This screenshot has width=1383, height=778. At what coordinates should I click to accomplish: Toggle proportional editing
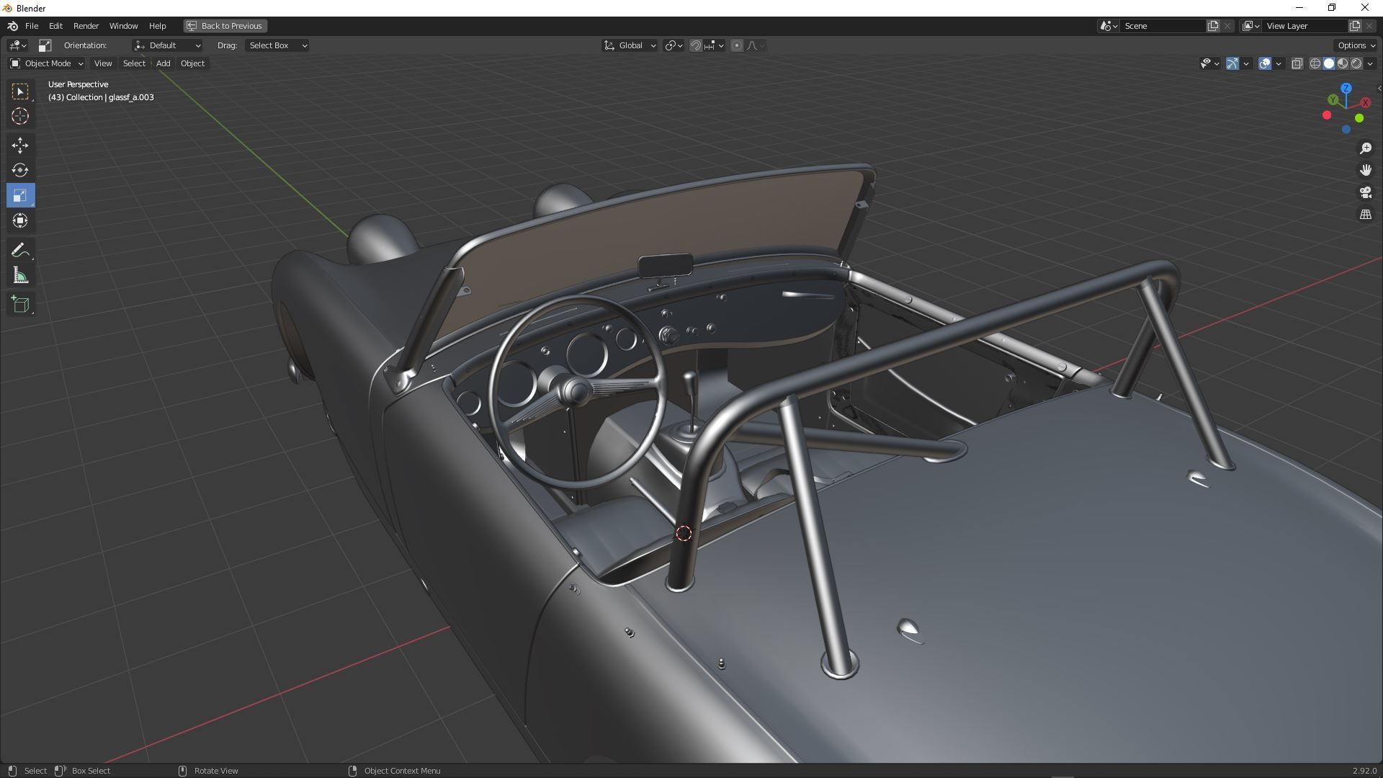[x=736, y=45]
